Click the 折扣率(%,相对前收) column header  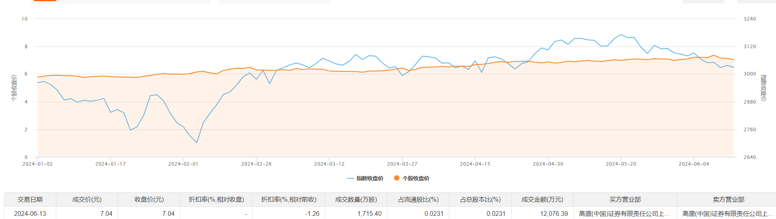tap(289, 200)
